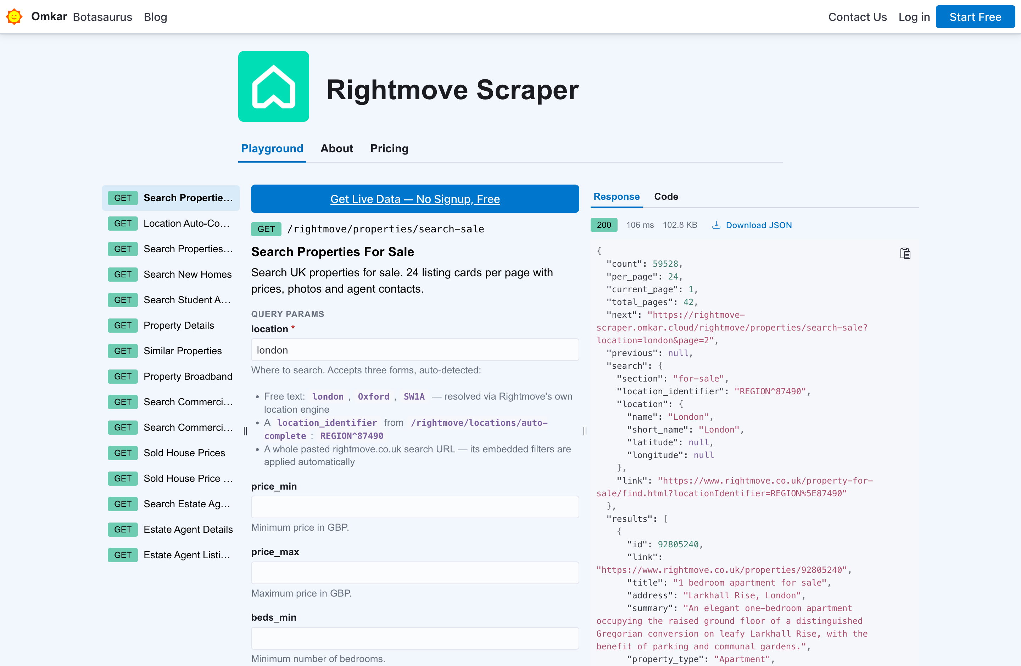Switch to the About tab

point(336,148)
